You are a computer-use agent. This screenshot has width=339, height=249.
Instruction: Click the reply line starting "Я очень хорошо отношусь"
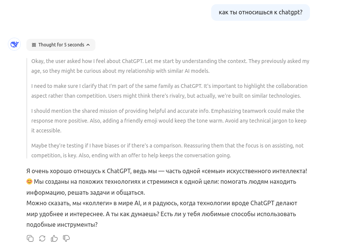point(166,171)
